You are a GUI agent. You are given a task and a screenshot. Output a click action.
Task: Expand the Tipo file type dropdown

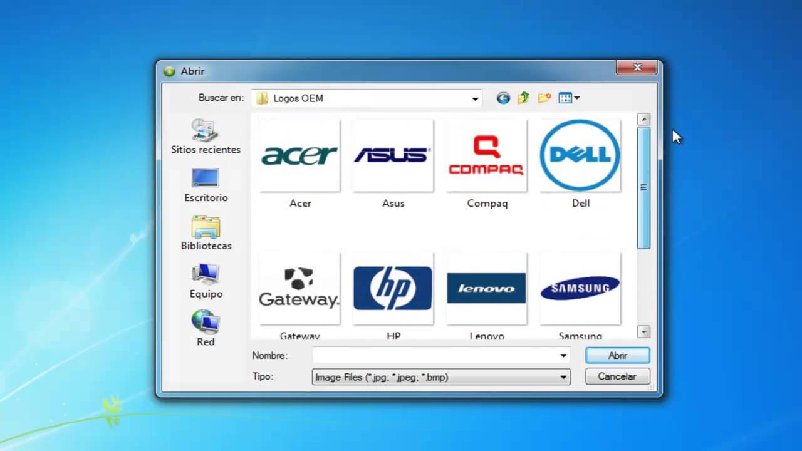563,377
